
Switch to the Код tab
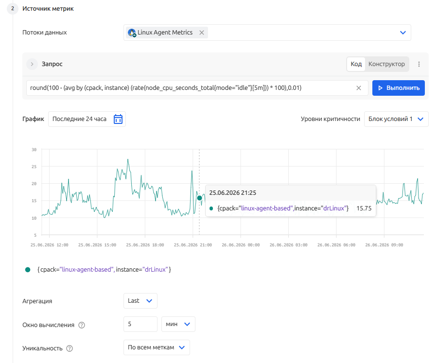tap(356, 64)
